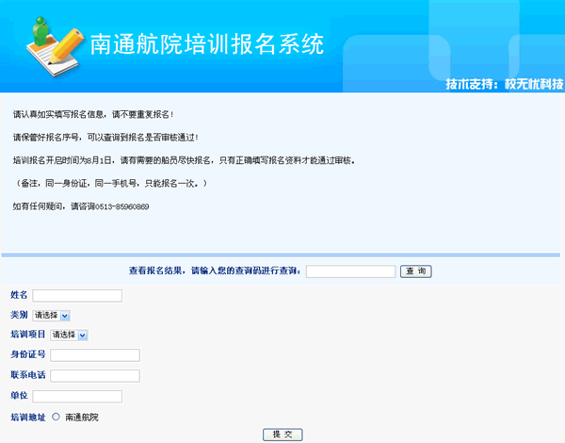This screenshot has width=565, height=443.
Task: Click the 姓名 field label
Action: tap(19, 295)
